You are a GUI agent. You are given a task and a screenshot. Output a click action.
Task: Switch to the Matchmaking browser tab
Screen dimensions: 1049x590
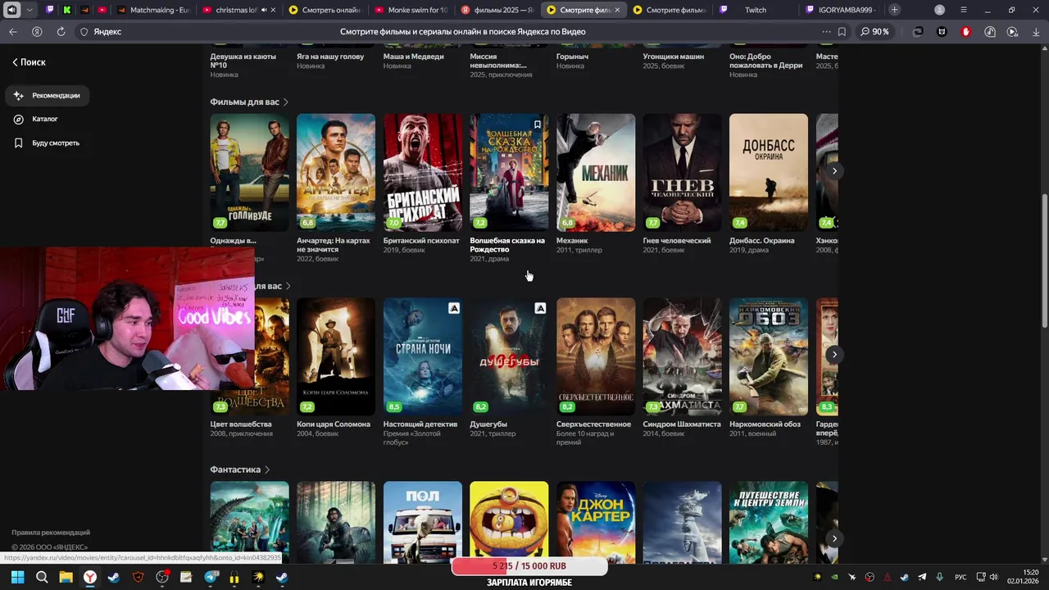[153, 10]
